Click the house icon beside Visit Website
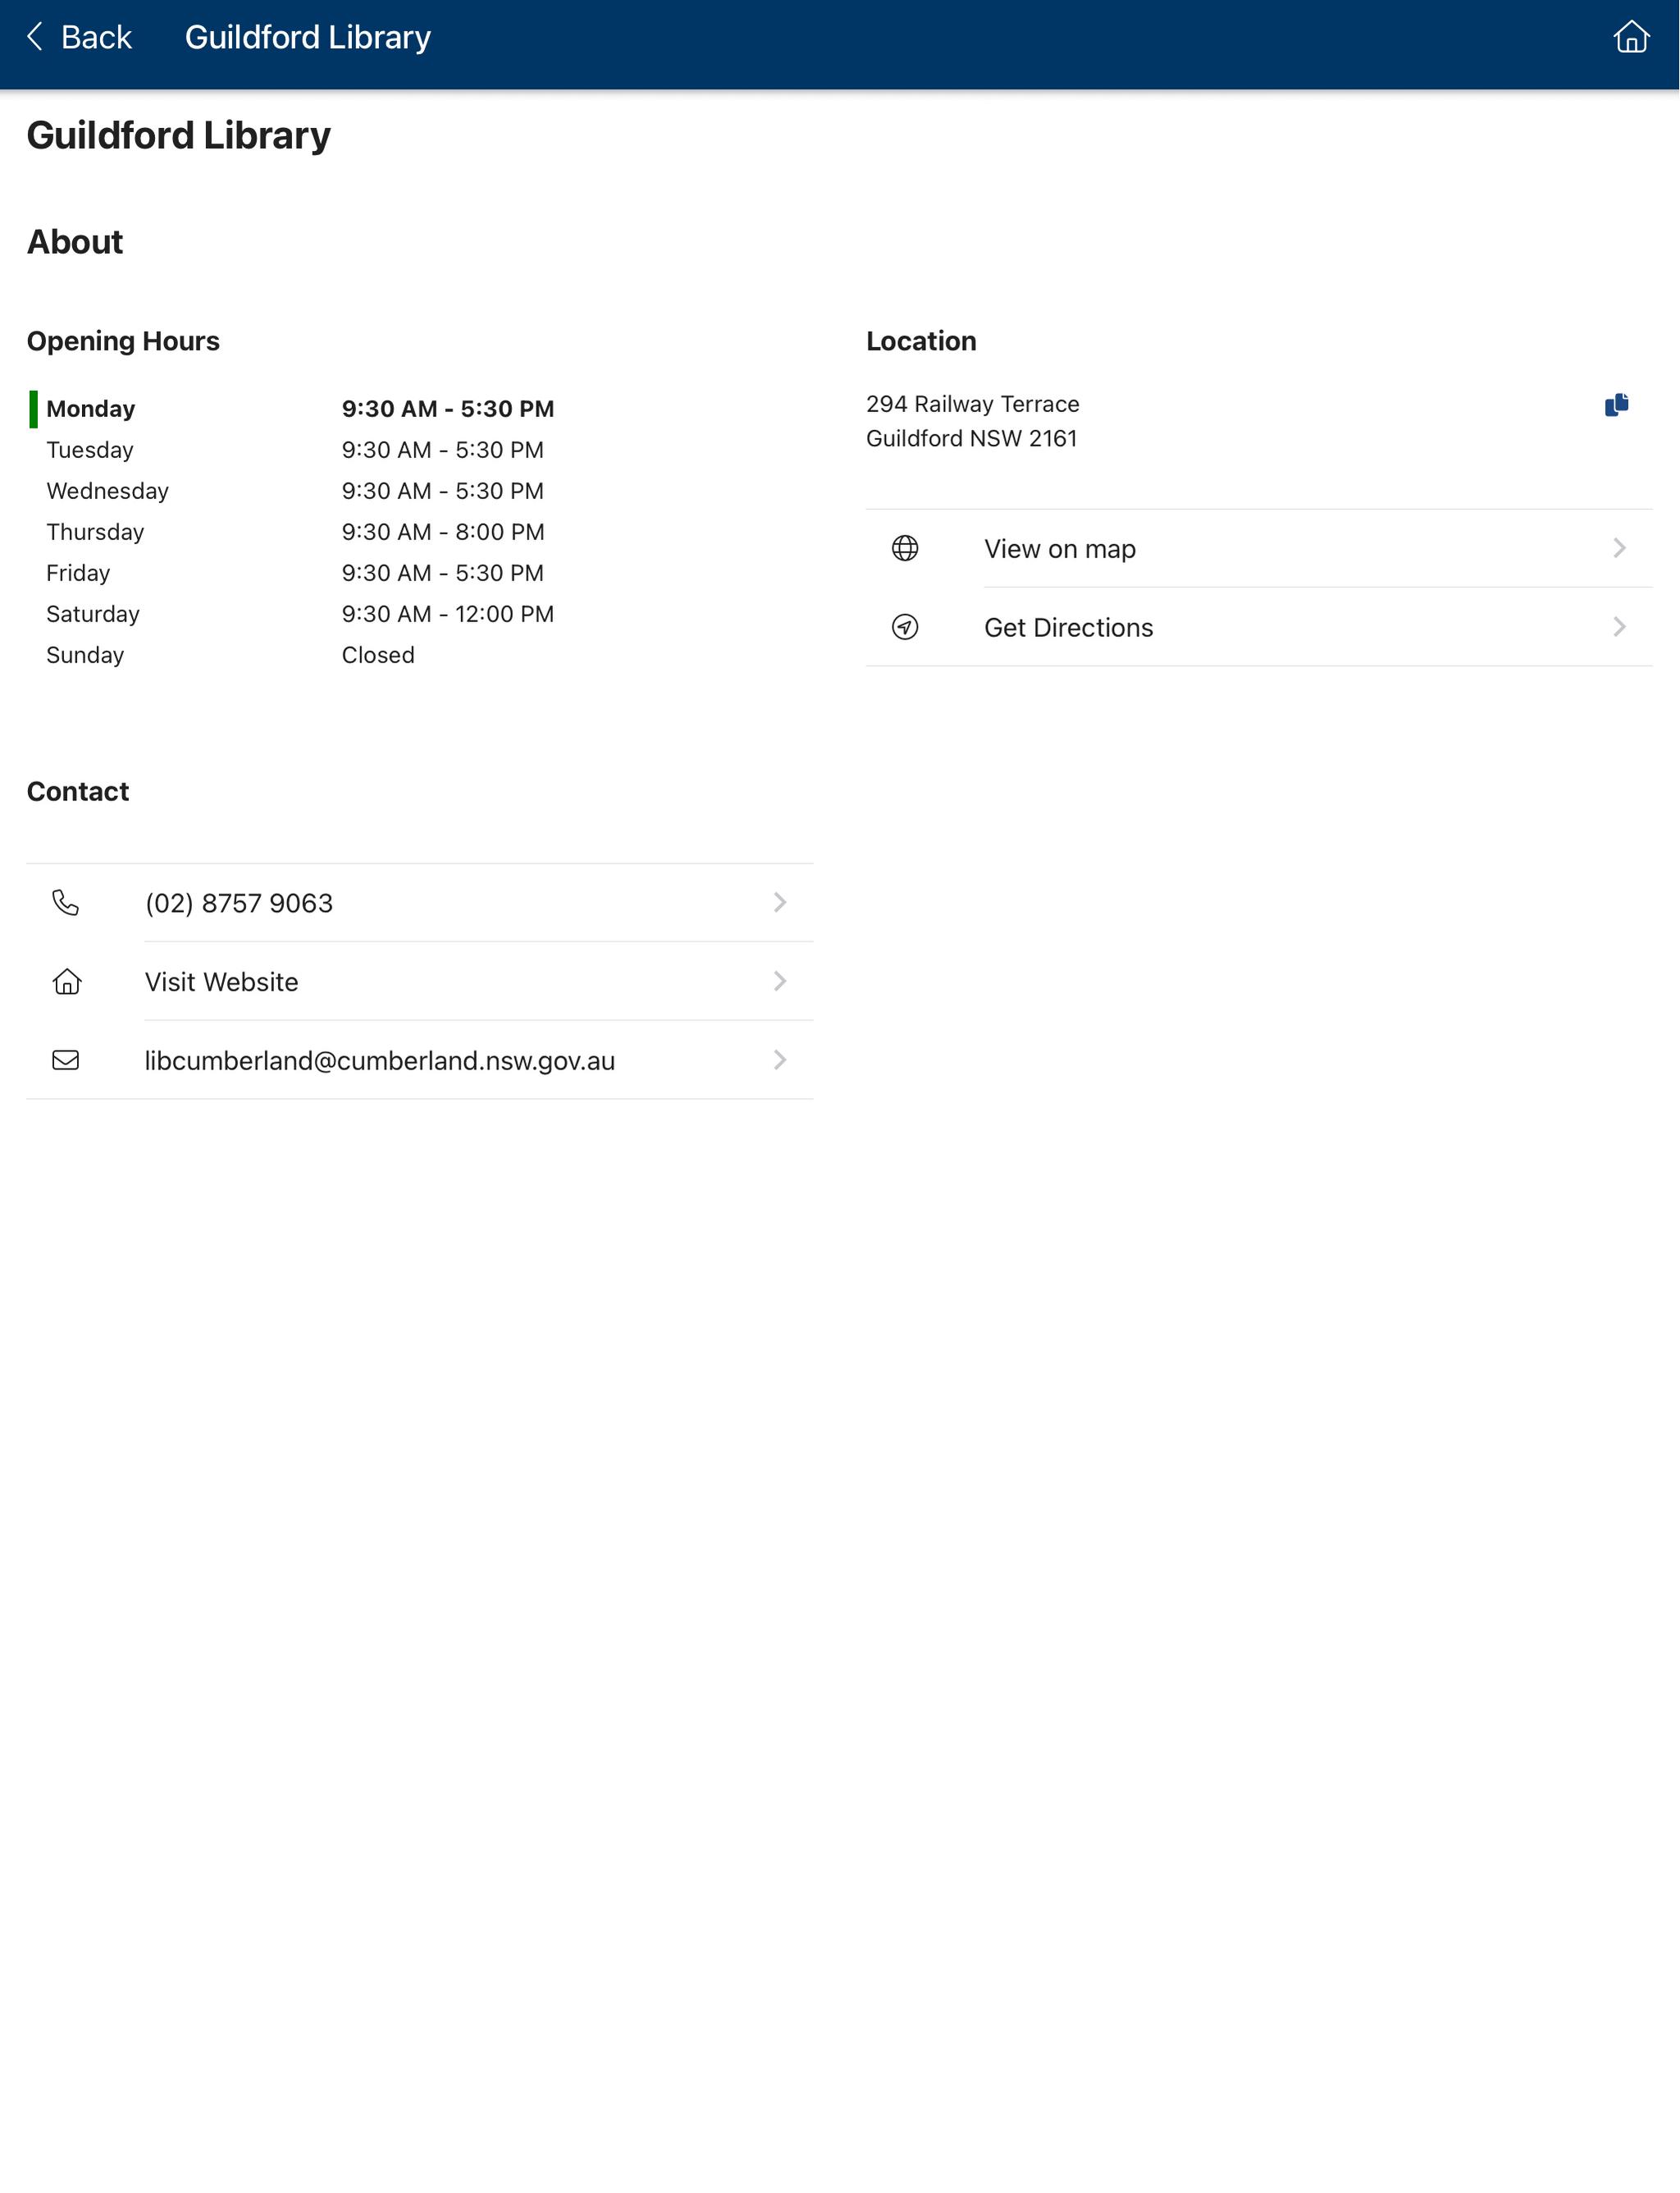Screen dimensions: 1680x2193 pyautogui.click(x=66, y=982)
